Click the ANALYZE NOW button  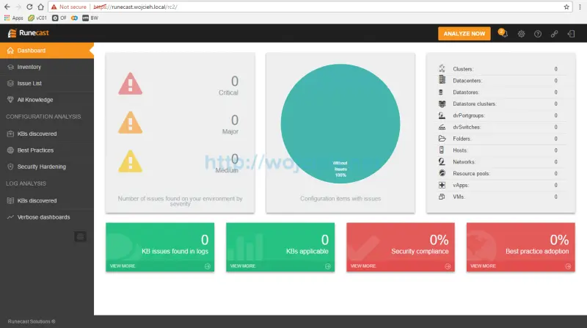[x=464, y=33]
